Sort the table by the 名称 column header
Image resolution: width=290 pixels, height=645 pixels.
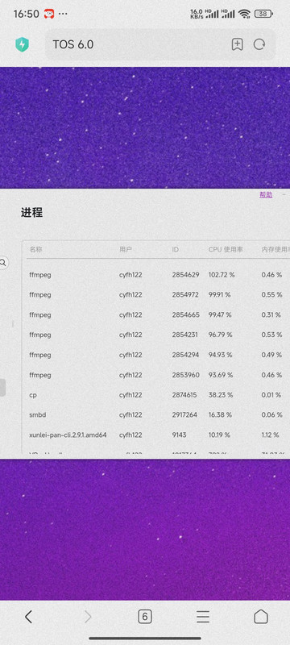[x=35, y=249]
